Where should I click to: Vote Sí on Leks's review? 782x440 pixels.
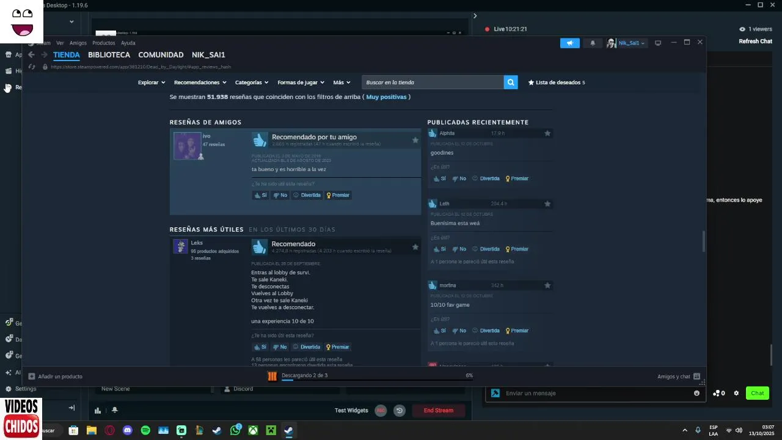coord(260,346)
